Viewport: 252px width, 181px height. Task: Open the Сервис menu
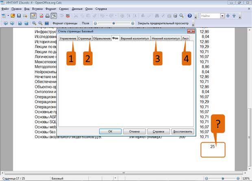pos(64,9)
